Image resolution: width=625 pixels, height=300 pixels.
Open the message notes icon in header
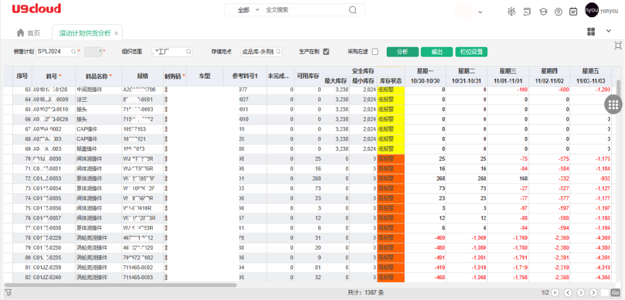click(527, 12)
